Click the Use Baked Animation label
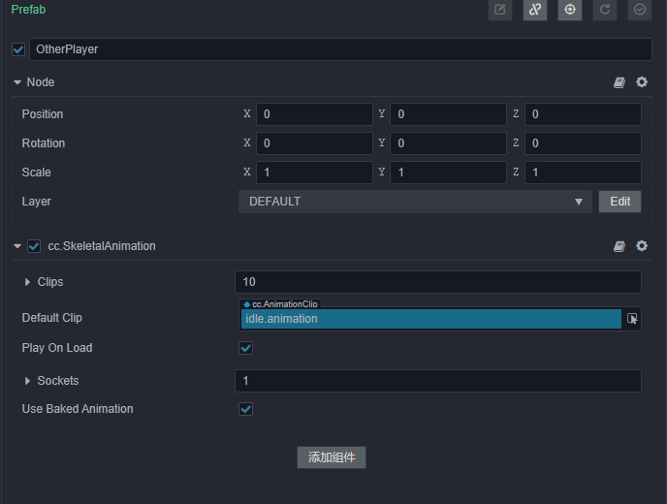Image resolution: width=667 pixels, height=504 pixels. tap(78, 409)
